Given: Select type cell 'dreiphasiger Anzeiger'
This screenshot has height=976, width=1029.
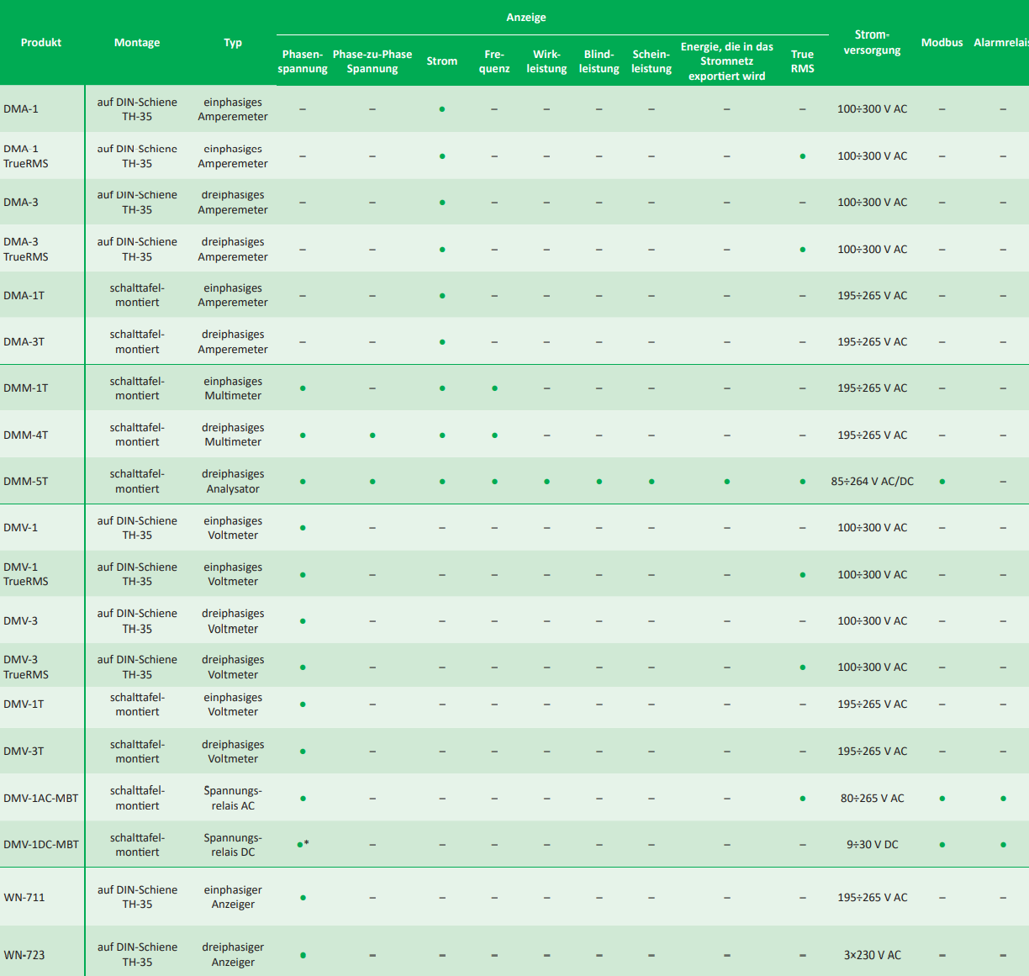Looking at the screenshot, I should pos(233,955).
